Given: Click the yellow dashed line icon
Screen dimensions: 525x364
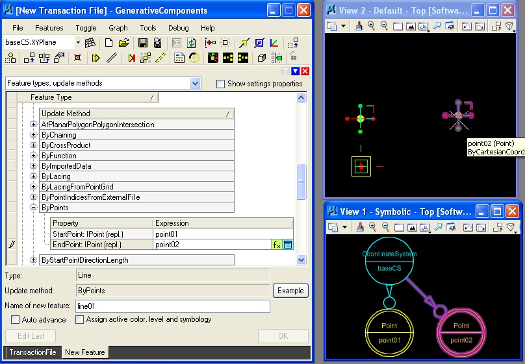Looking at the screenshot, I should [x=160, y=58].
